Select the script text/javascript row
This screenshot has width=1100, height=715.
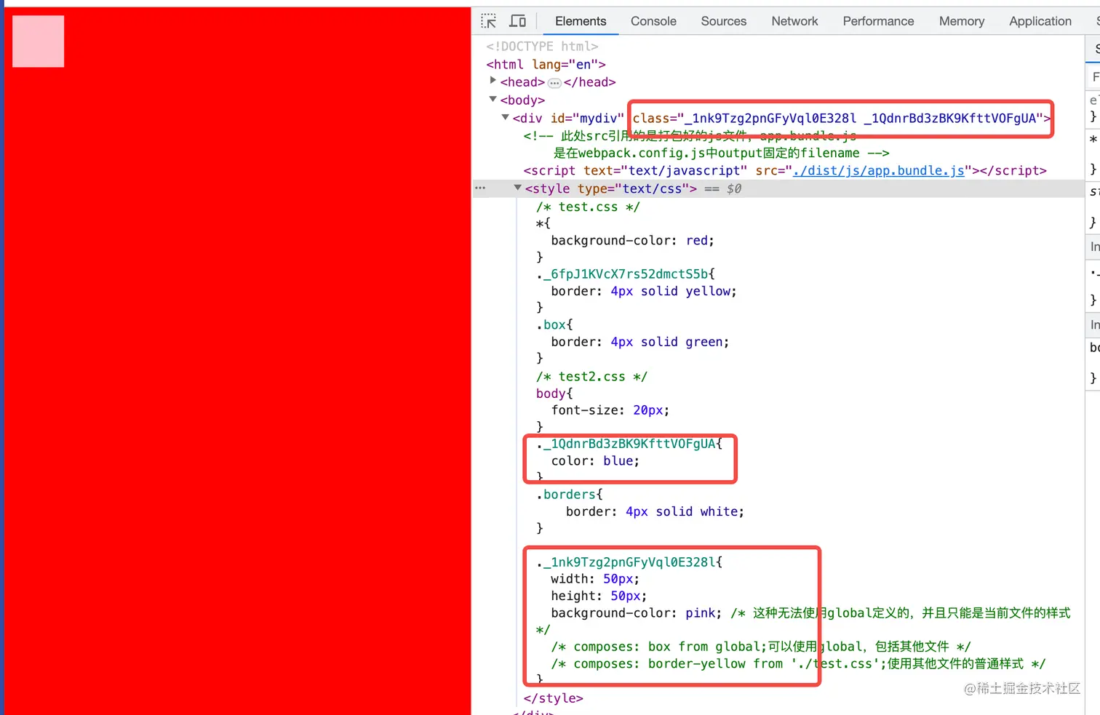tap(785, 170)
